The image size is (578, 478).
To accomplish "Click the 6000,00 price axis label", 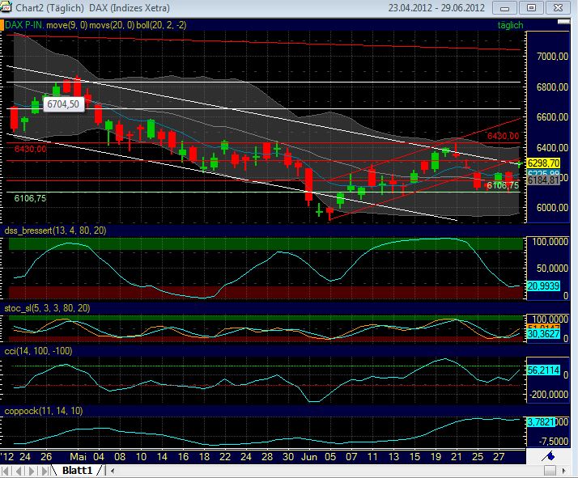I will pos(552,207).
